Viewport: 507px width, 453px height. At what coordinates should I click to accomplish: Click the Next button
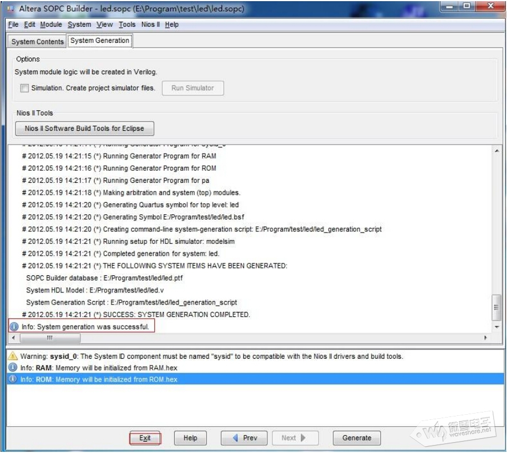click(295, 438)
